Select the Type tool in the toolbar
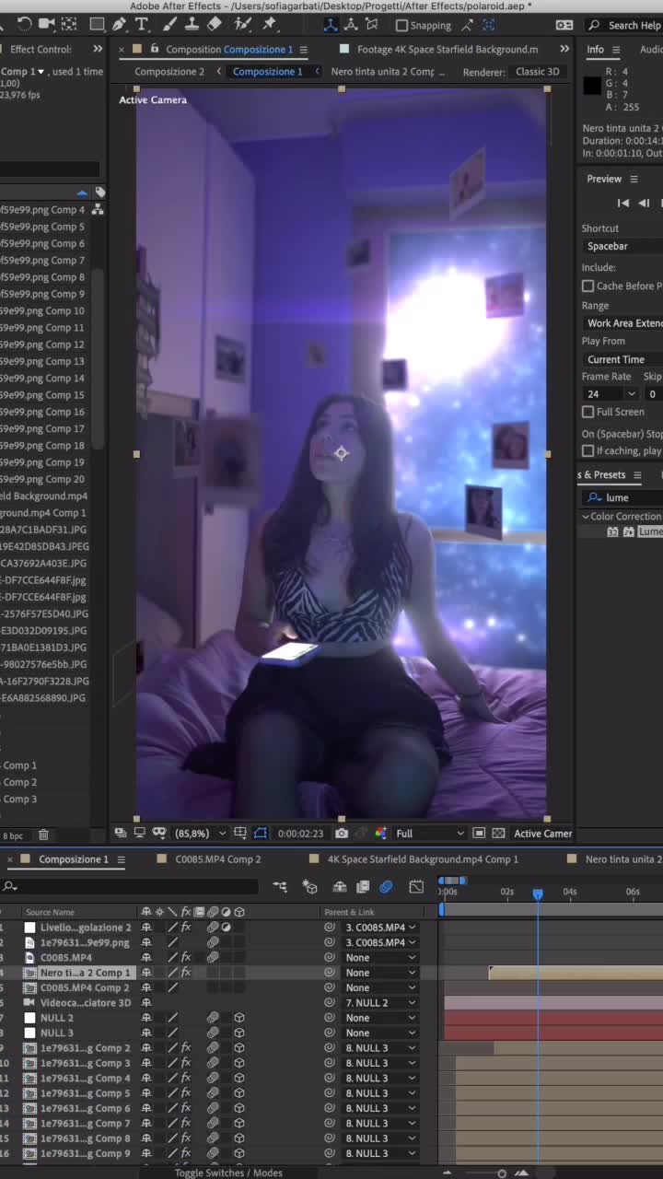The width and height of the screenshot is (663, 1179). 142,25
